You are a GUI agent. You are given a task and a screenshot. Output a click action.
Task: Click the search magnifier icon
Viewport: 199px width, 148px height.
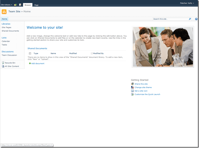pyautogui.click(x=190, y=19)
